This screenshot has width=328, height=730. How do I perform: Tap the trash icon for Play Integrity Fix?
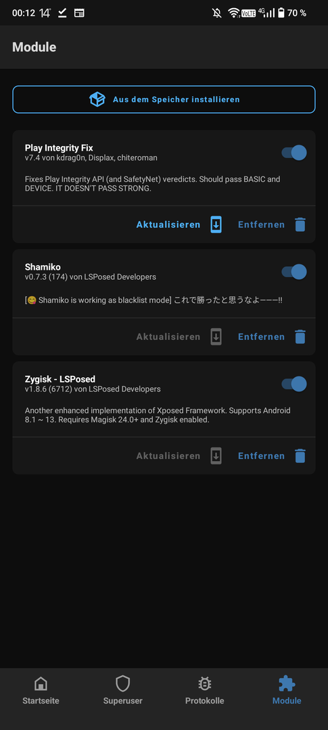(300, 224)
